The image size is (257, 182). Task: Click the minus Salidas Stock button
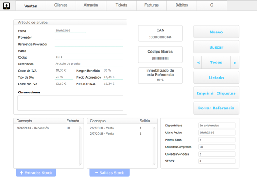[109, 173]
